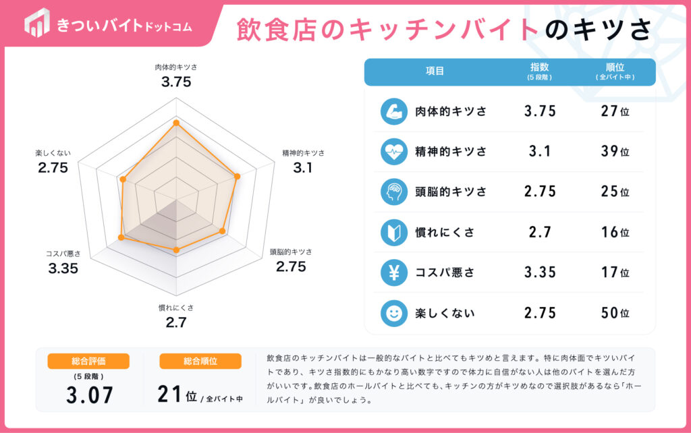The height and width of the screenshot is (433, 691).
Task: Click the 50位 rank in the 楽しくない row
Action: (x=615, y=313)
